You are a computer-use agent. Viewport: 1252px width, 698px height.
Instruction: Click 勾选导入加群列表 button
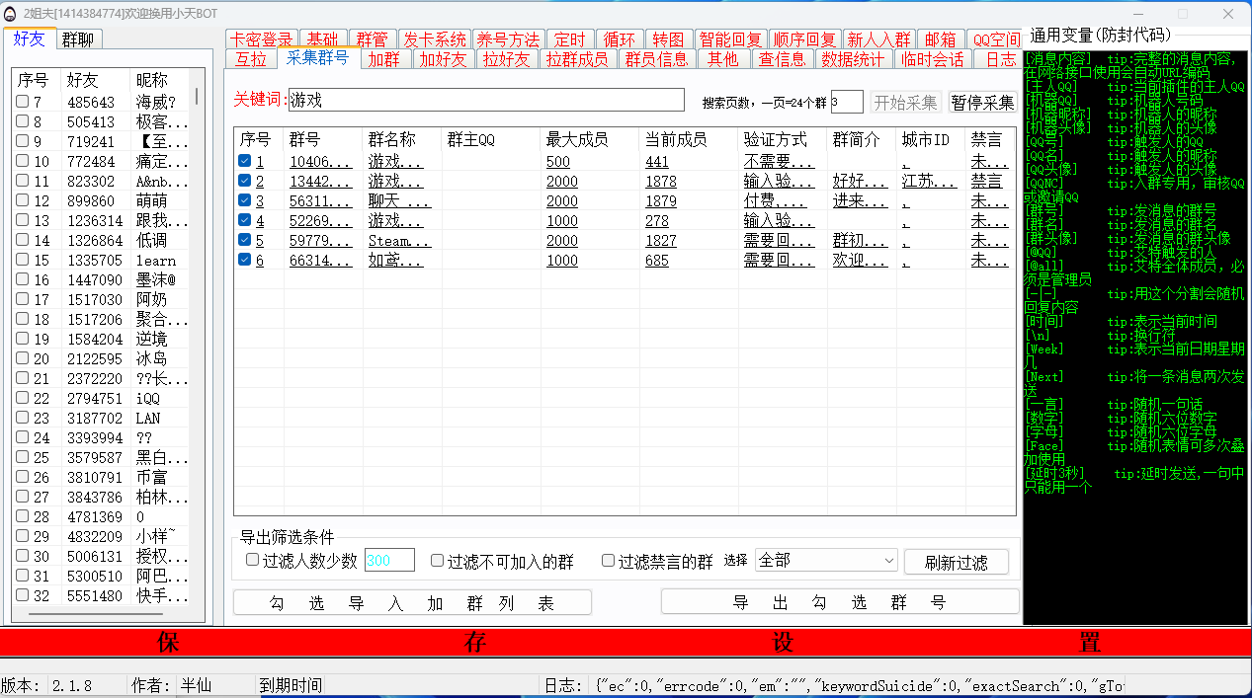412,602
